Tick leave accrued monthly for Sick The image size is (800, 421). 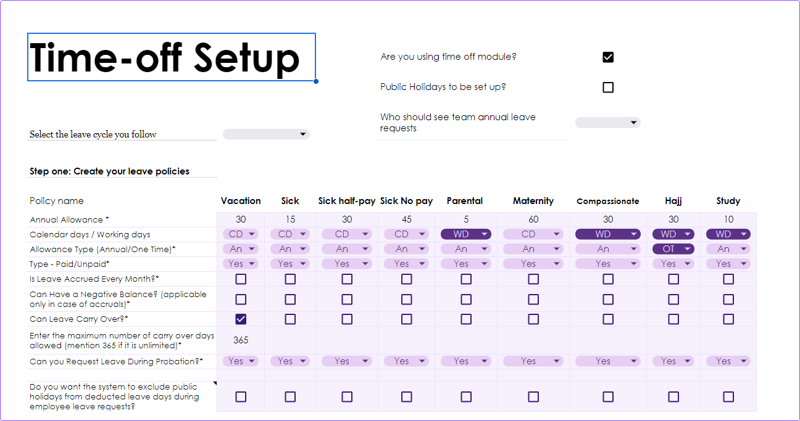pyautogui.click(x=290, y=279)
